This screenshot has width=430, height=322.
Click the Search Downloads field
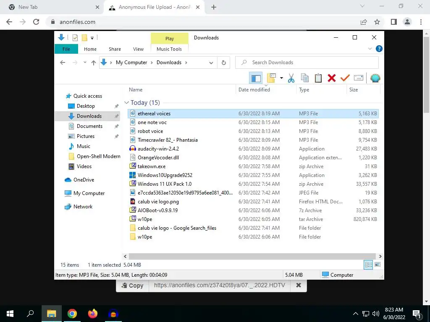point(307,62)
